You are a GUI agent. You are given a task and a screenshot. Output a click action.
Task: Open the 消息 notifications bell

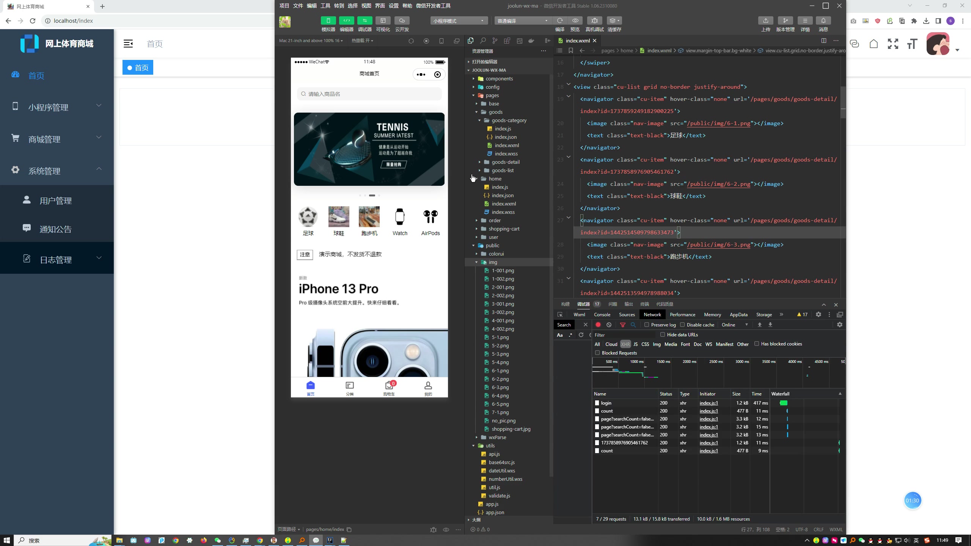pyautogui.click(x=823, y=20)
